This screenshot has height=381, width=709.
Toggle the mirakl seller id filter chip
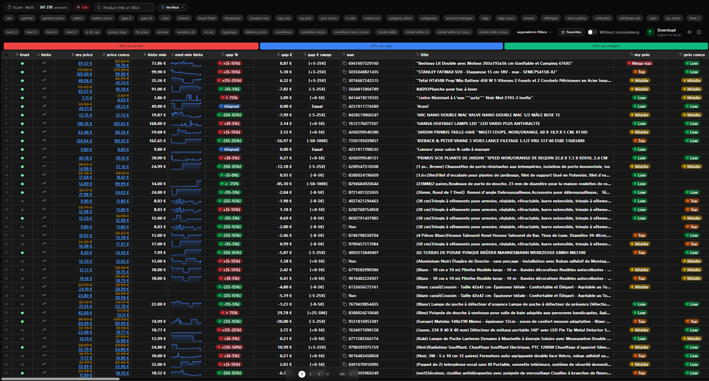(417, 32)
